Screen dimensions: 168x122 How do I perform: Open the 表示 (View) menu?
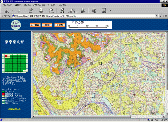click(x=27, y=5)
